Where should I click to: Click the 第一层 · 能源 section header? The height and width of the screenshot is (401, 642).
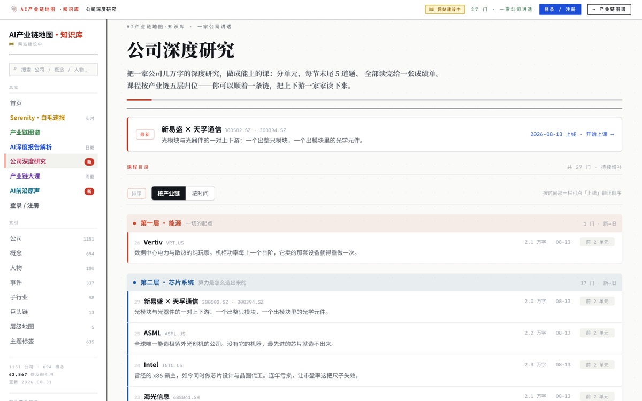[374, 223]
